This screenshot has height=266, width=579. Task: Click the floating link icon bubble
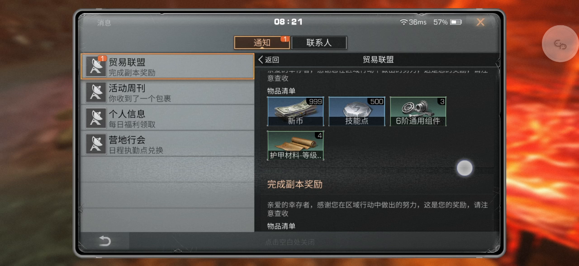pyautogui.click(x=560, y=44)
